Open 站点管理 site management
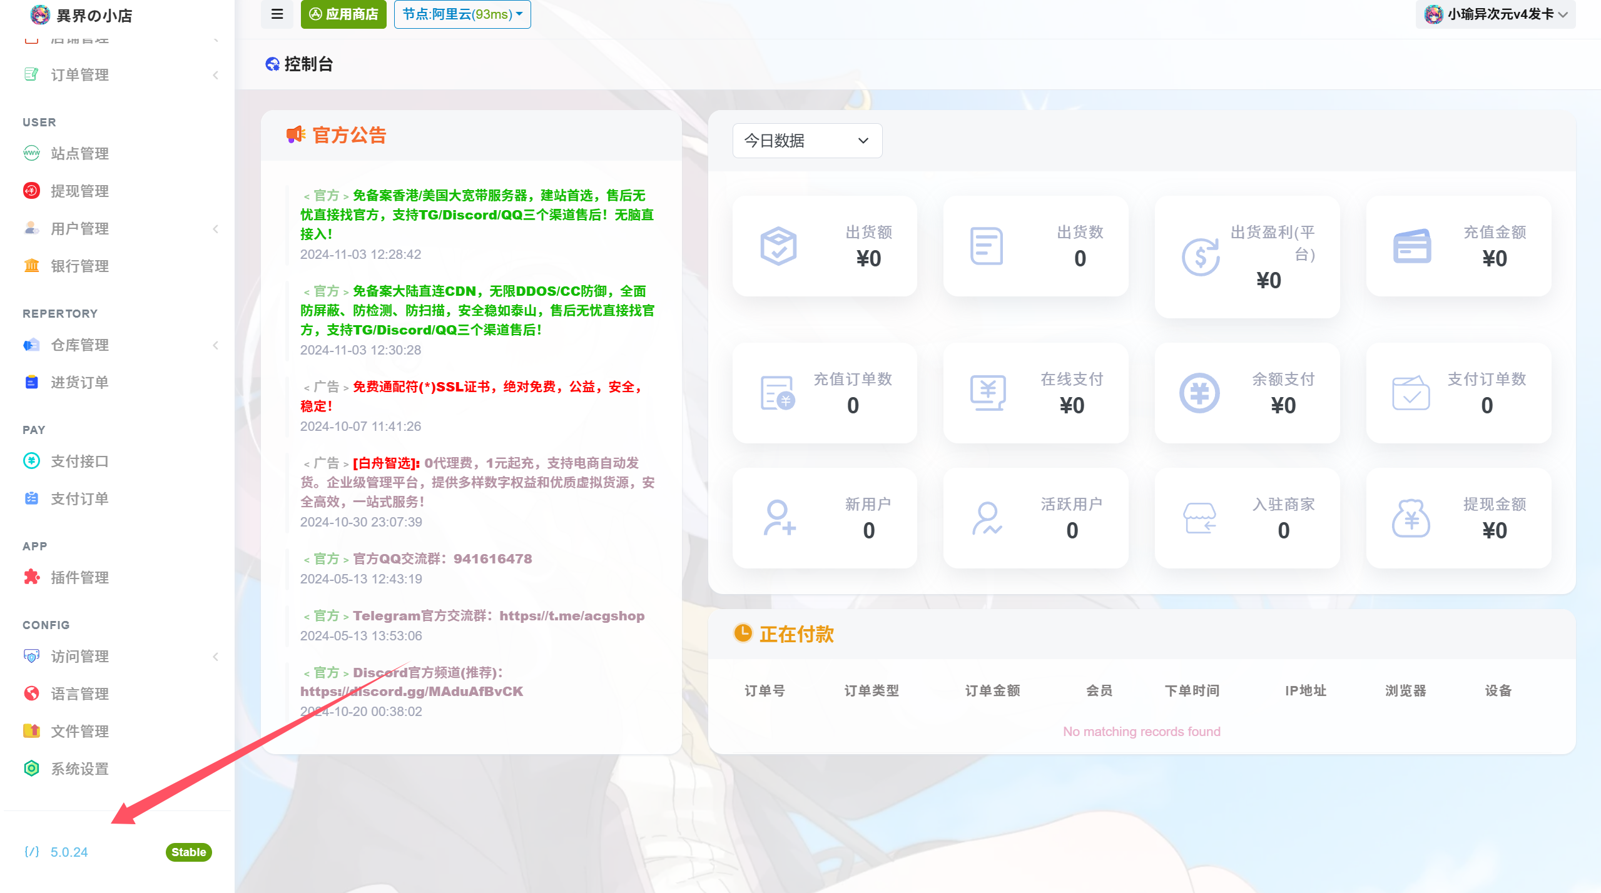 click(x=79, y=153)
